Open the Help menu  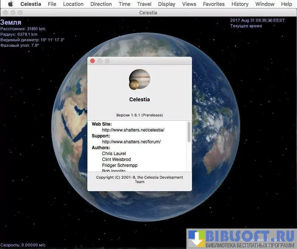(287, 4)
